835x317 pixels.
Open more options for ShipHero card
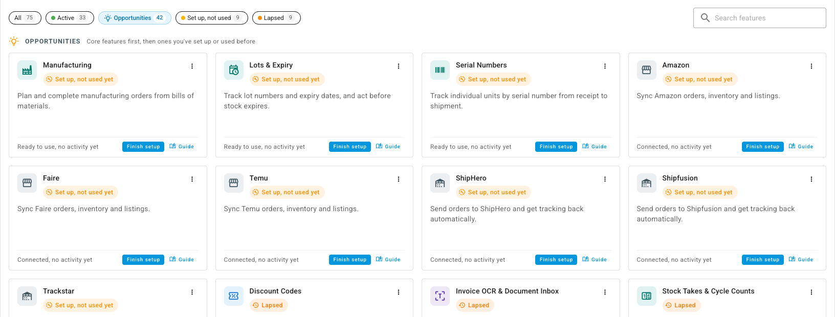[x=605, y=179]
